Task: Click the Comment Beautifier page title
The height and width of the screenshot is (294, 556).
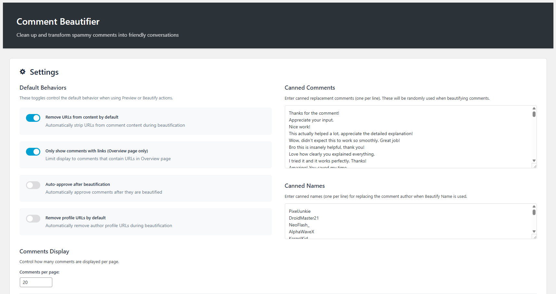Action: pos(58,22)
